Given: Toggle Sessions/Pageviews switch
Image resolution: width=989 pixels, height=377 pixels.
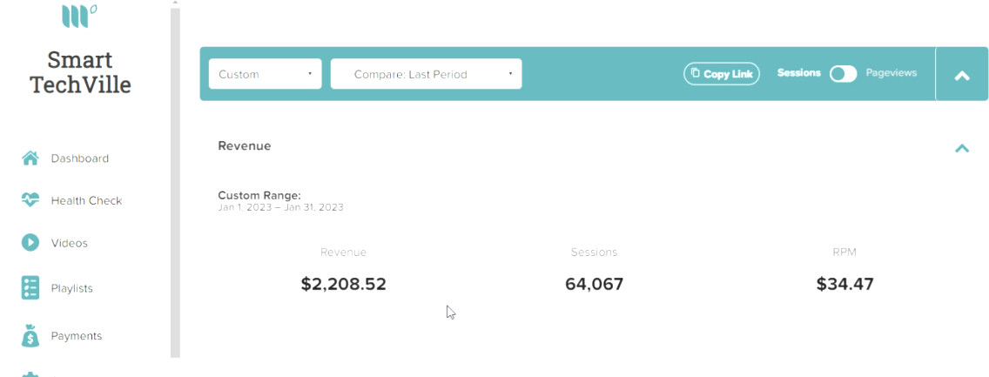Looking at the screenshot, I should click(x=844, y=74).
